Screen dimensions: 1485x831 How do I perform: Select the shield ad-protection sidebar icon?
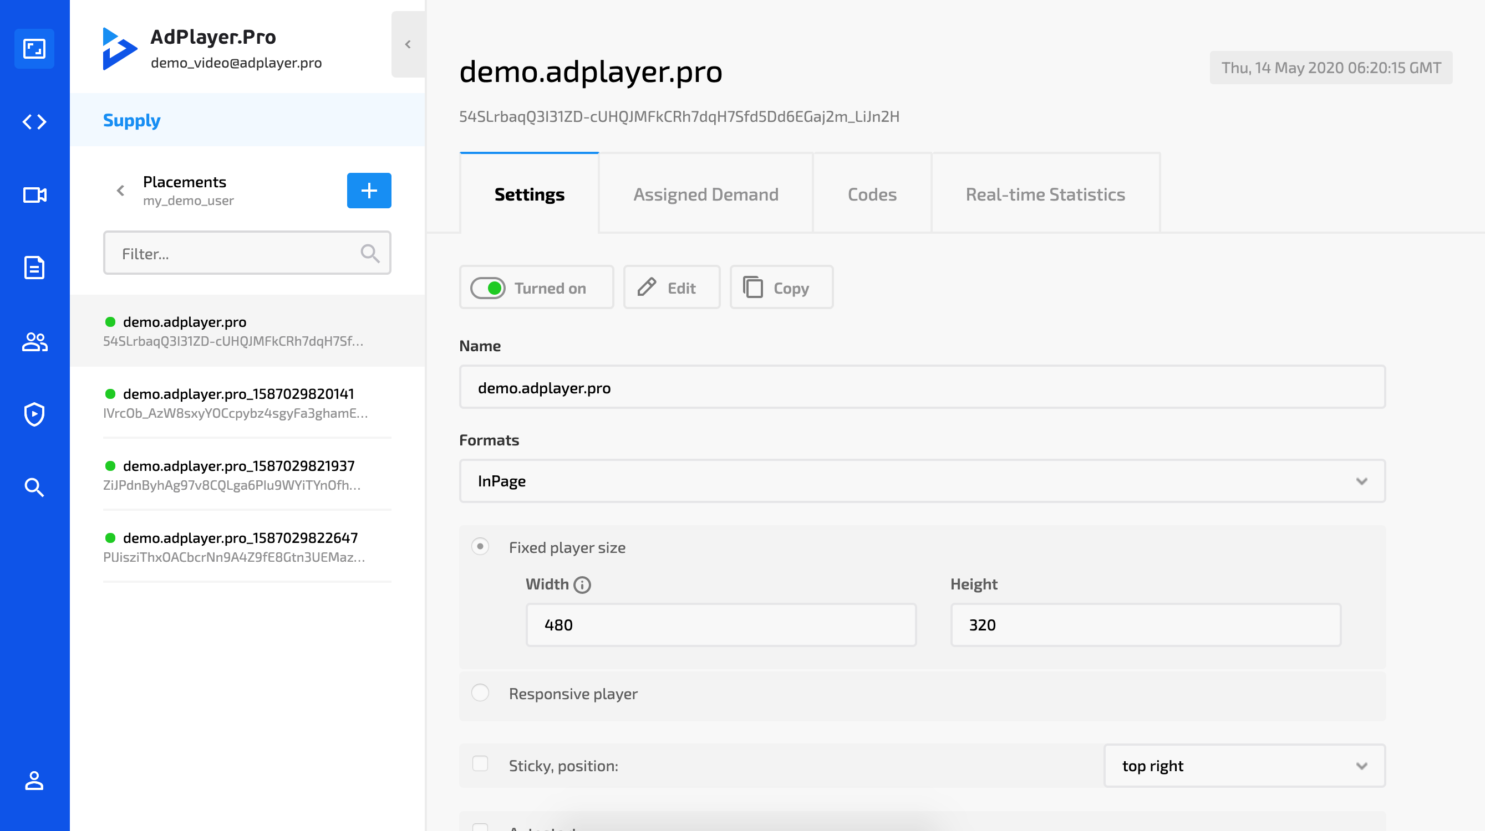[x=34, y=414]
